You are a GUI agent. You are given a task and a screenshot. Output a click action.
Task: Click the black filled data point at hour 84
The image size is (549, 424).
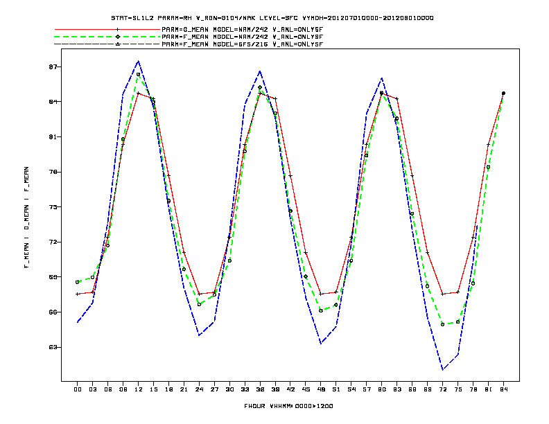(503, 94)
